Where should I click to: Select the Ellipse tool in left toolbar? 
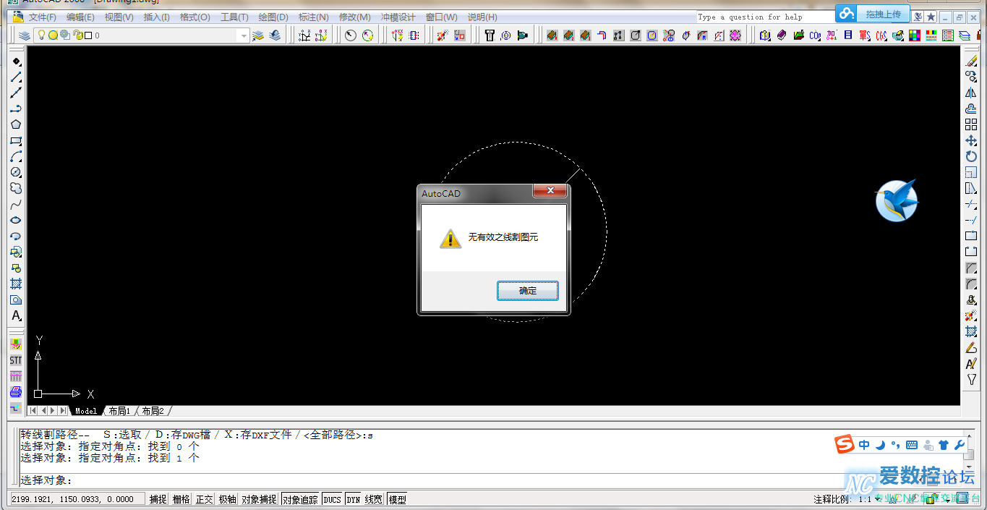(16, 220)
